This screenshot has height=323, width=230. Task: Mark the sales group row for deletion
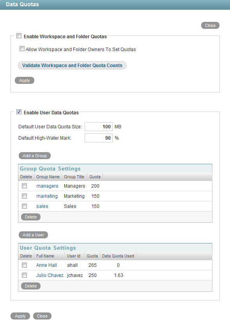click(24, 206)
